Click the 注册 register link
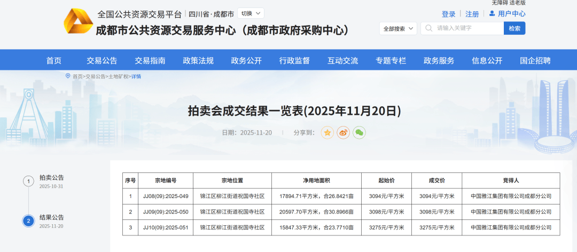The image size is (577, 252). point(472,14)
